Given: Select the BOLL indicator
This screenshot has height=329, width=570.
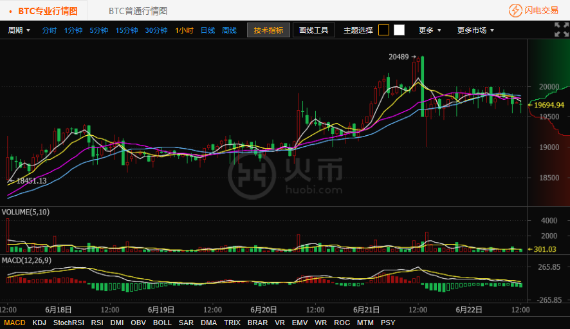Looking at the screenshot, I should tap(162, 323).
